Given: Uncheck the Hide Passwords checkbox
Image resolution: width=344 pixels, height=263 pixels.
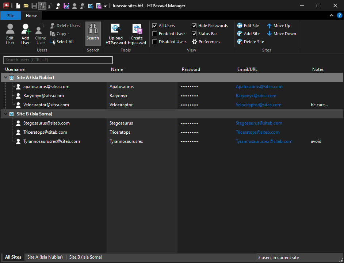Looking at the screenshot, I should (194, 26).
